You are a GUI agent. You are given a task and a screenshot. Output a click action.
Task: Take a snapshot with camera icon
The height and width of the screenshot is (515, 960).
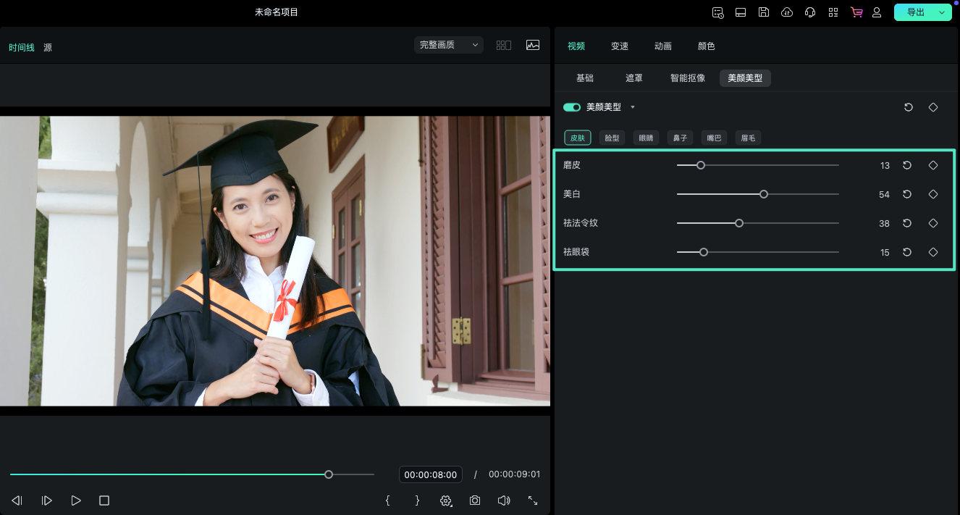475,501
